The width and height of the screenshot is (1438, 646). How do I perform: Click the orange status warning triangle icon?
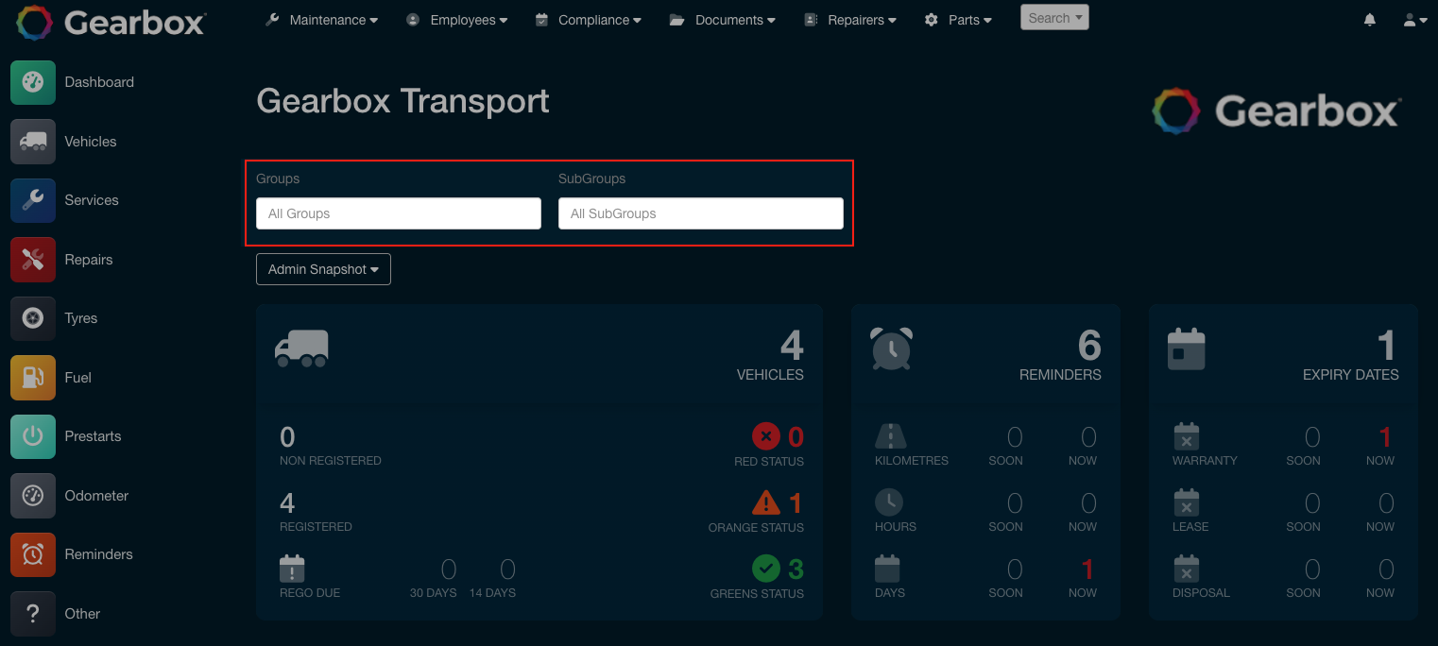click(x=765, y=501)
